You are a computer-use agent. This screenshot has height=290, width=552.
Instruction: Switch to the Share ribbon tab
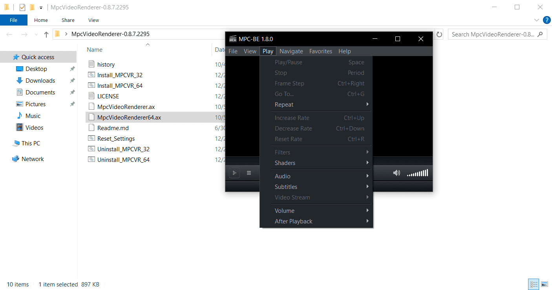pyautogui.click(x=68, y=20)
